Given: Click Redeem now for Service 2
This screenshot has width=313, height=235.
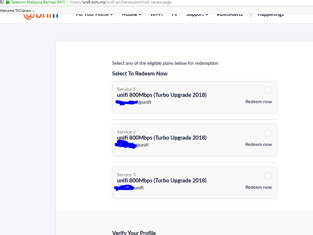Looking at the screenshot, I should 258,145.
